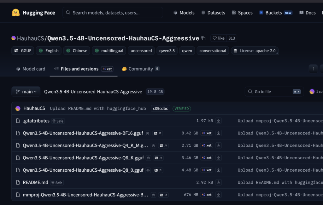Switch to the Model card tab
This screenshot has width=323, height=205.
31,69
